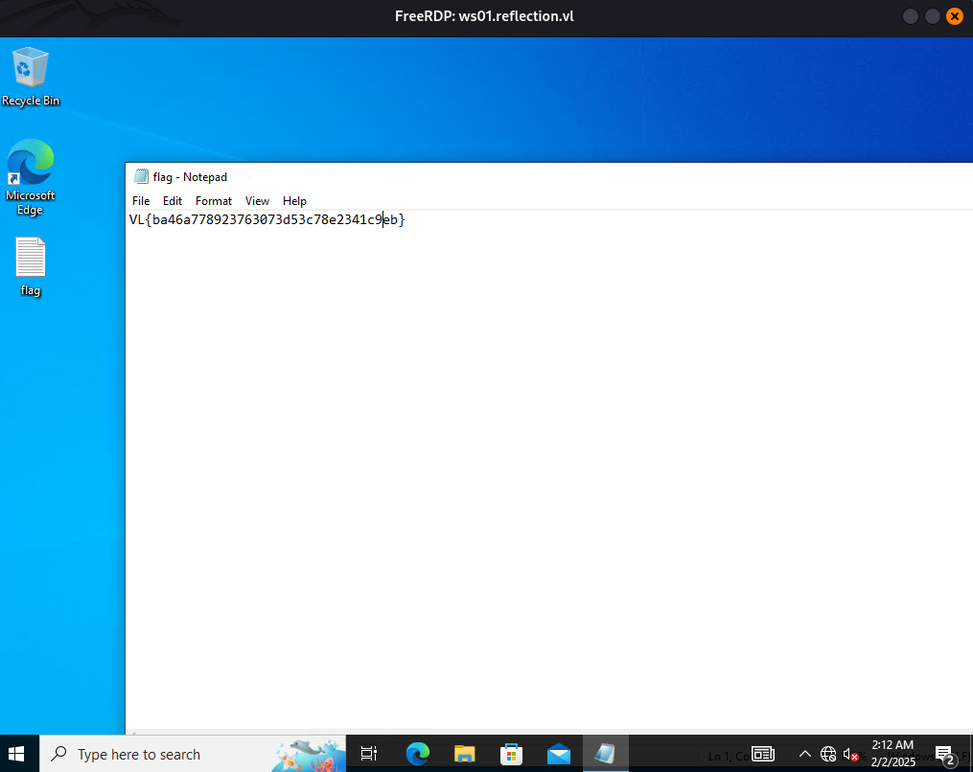Screen dimensions: 973x772
Task: Open the File menu in Notepad
Action: tap(141, 201)
